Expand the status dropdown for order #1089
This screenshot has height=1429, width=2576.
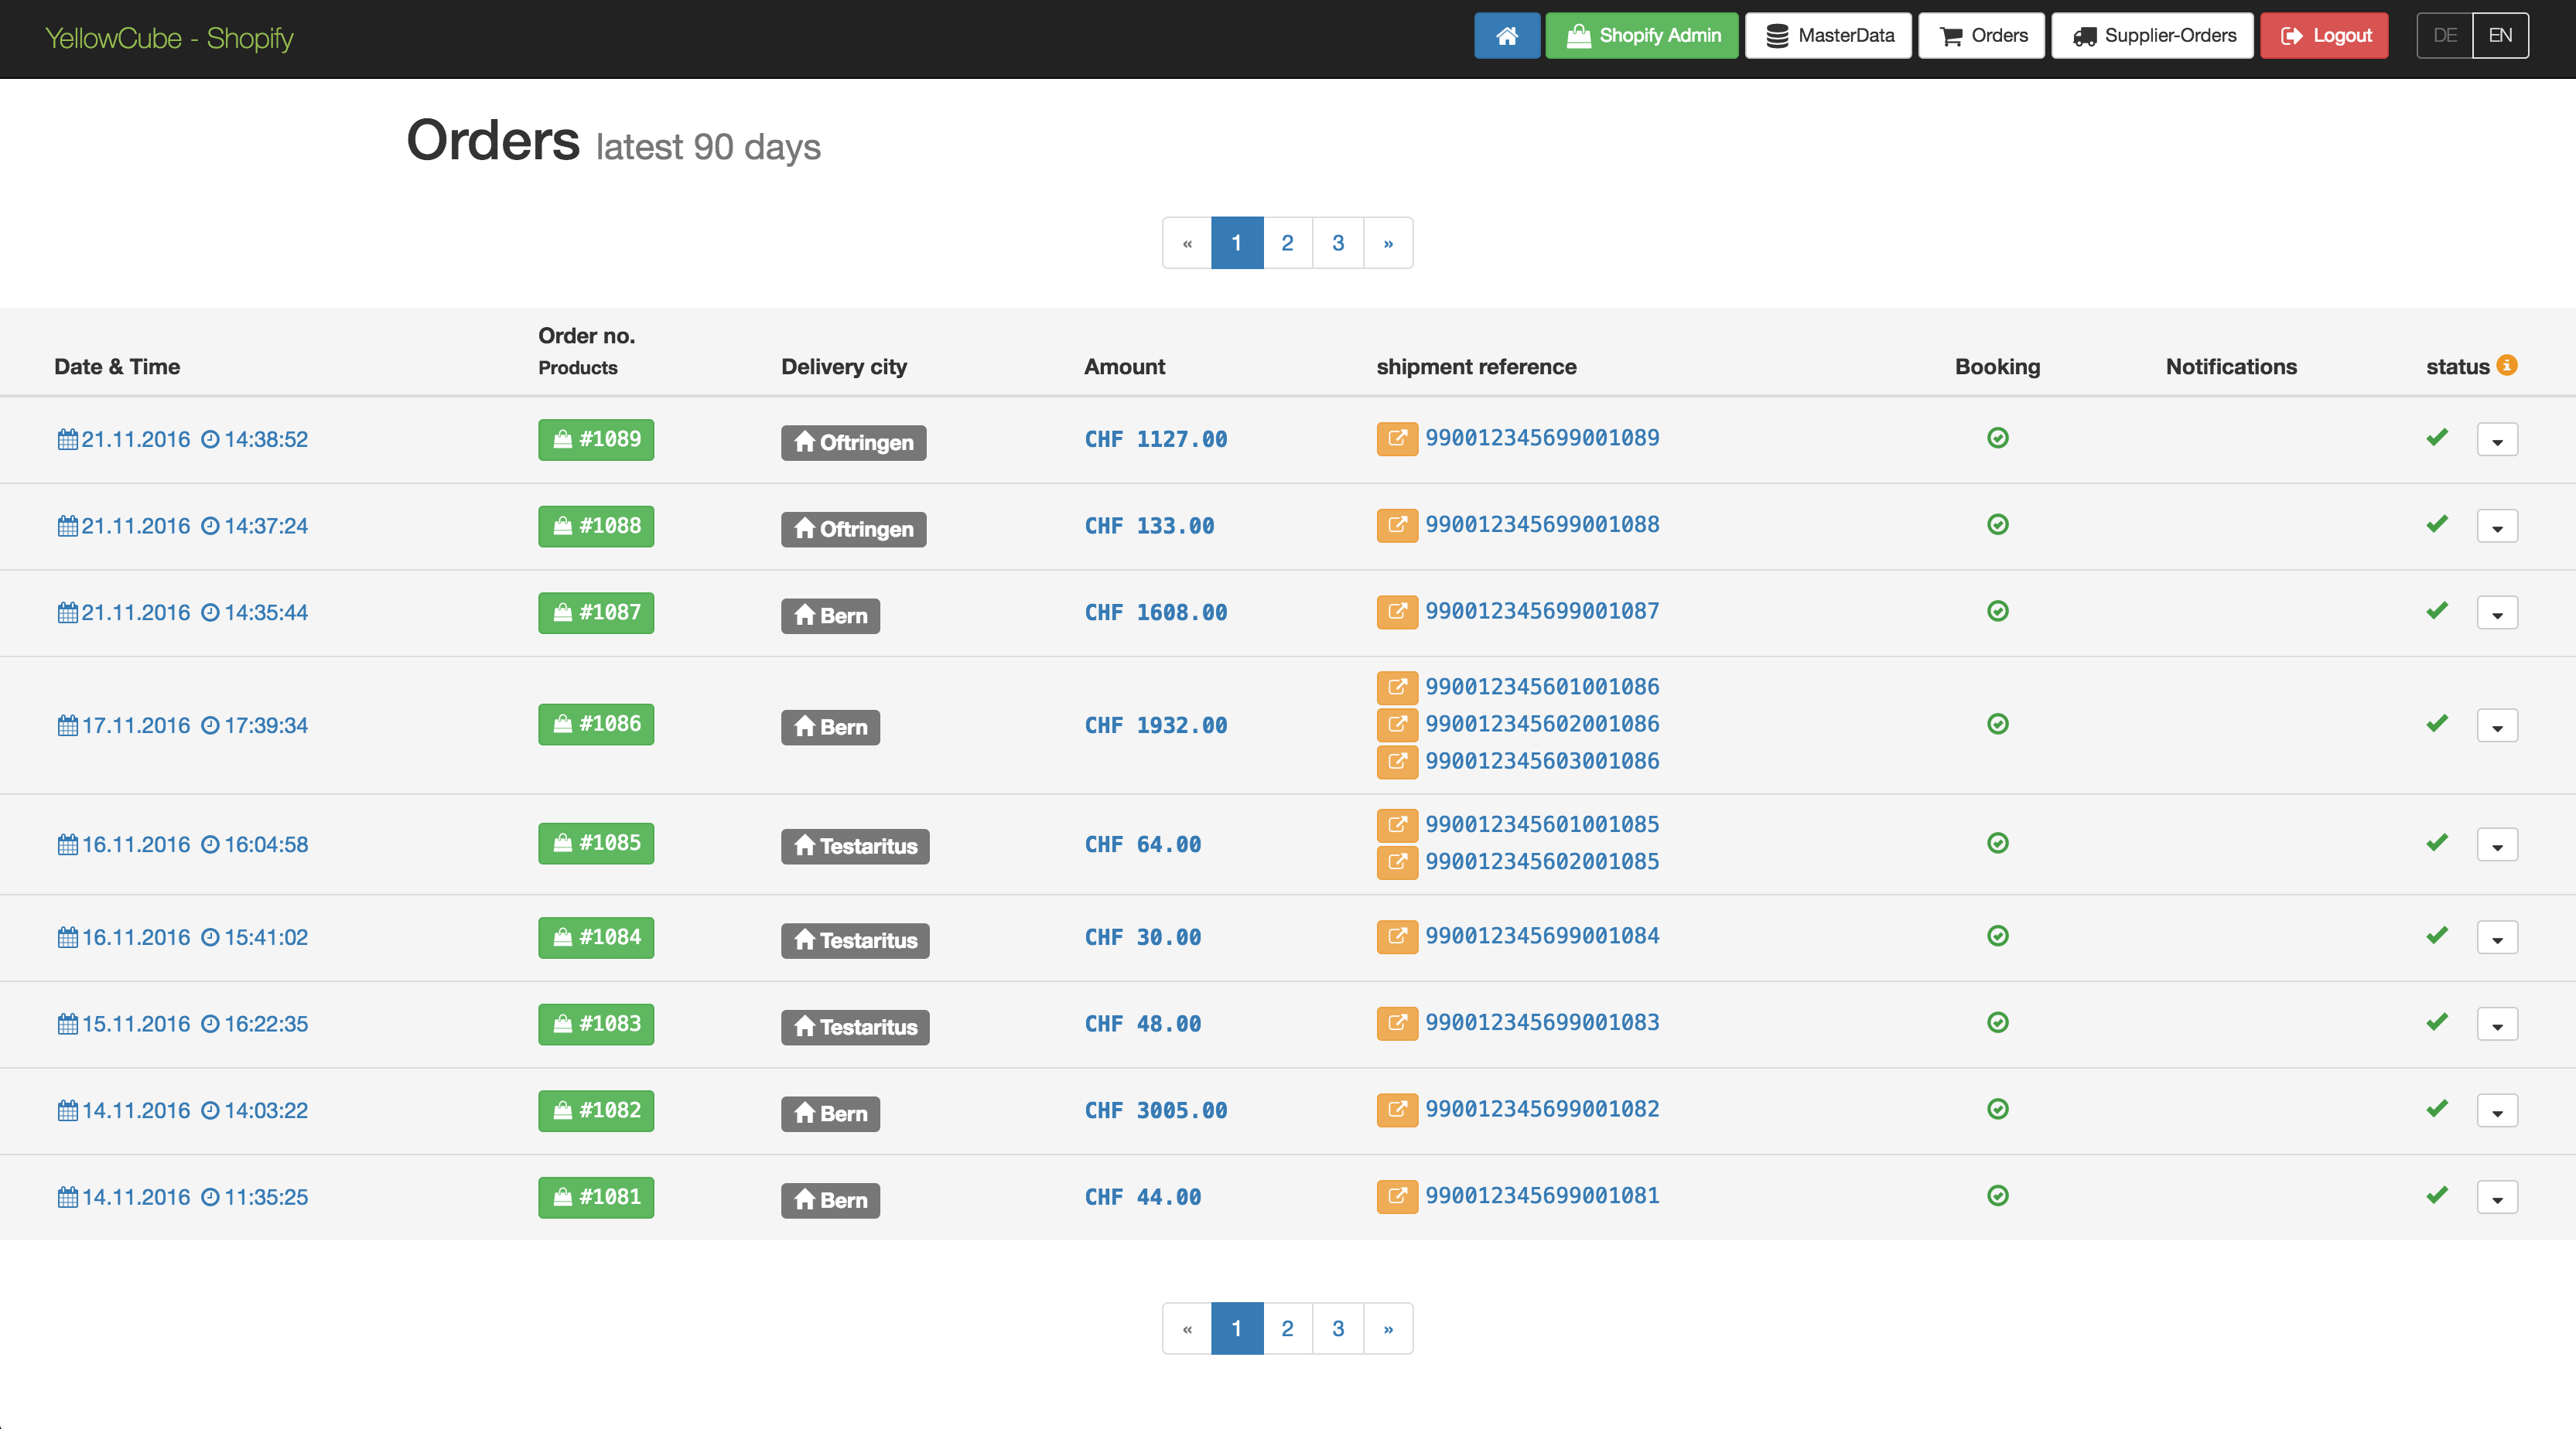tap(2498, 438)
